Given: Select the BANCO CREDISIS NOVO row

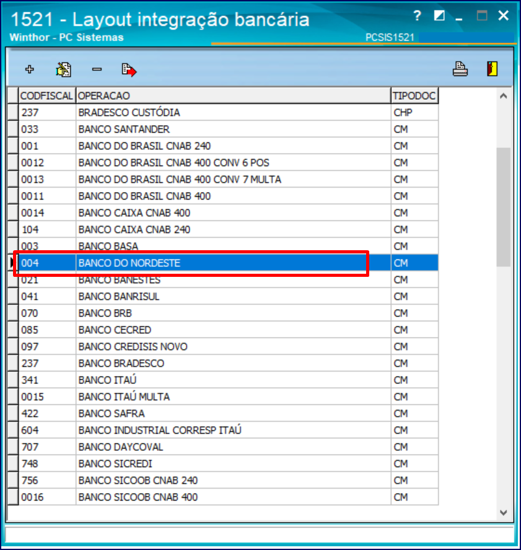Looking at the screenshot, I should point(223,347).
